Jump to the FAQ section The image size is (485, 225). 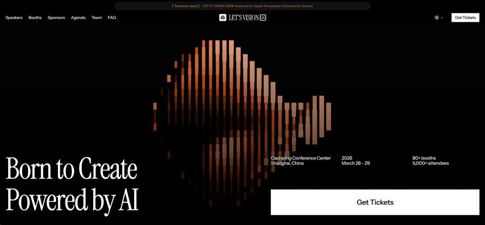click(112, 18)
